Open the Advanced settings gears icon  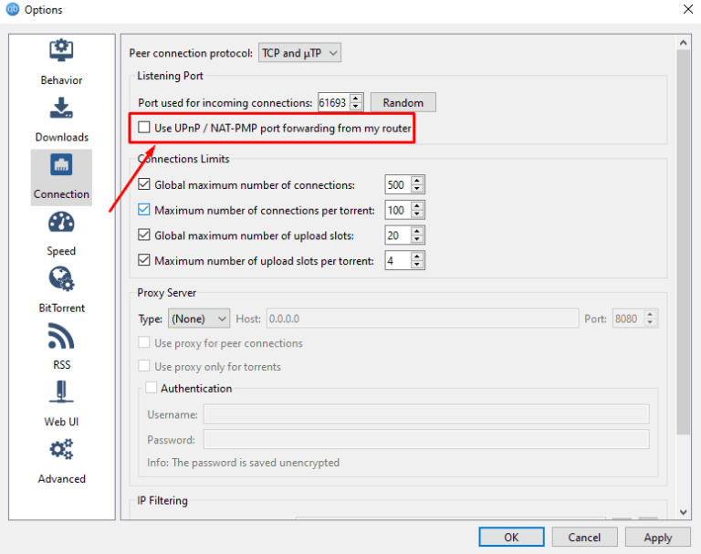tap(61, 449)
